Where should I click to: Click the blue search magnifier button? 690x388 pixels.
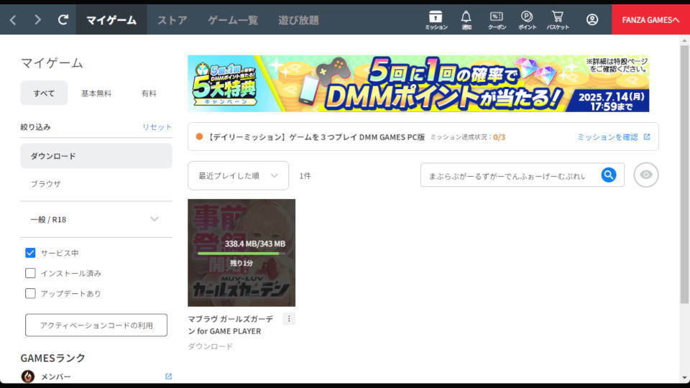609,175
